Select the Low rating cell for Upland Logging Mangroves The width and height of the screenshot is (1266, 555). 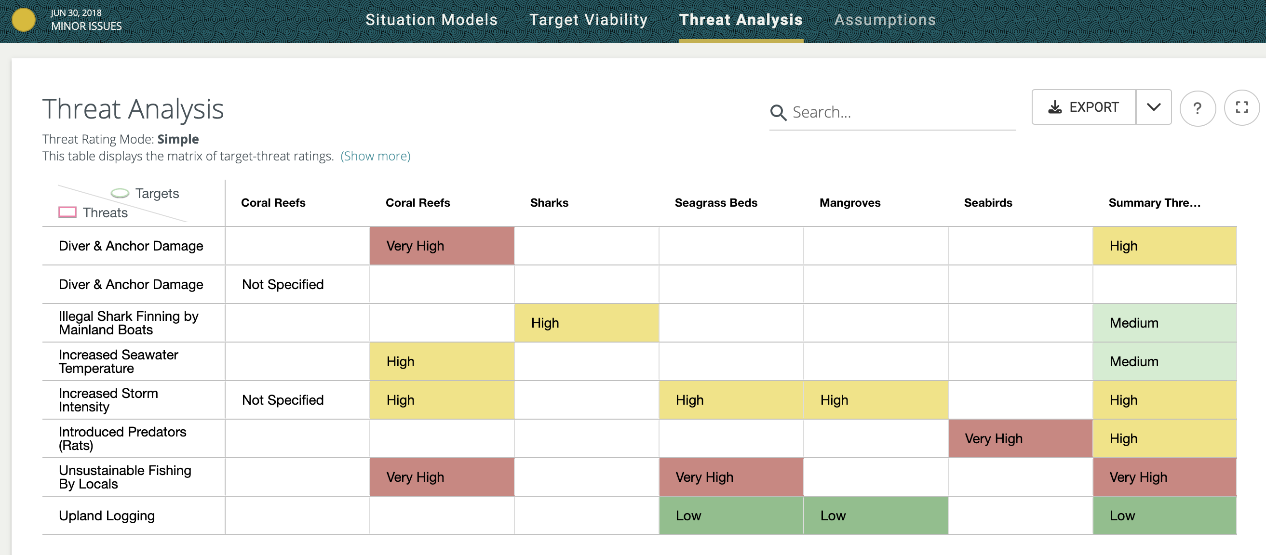[875, 515]
